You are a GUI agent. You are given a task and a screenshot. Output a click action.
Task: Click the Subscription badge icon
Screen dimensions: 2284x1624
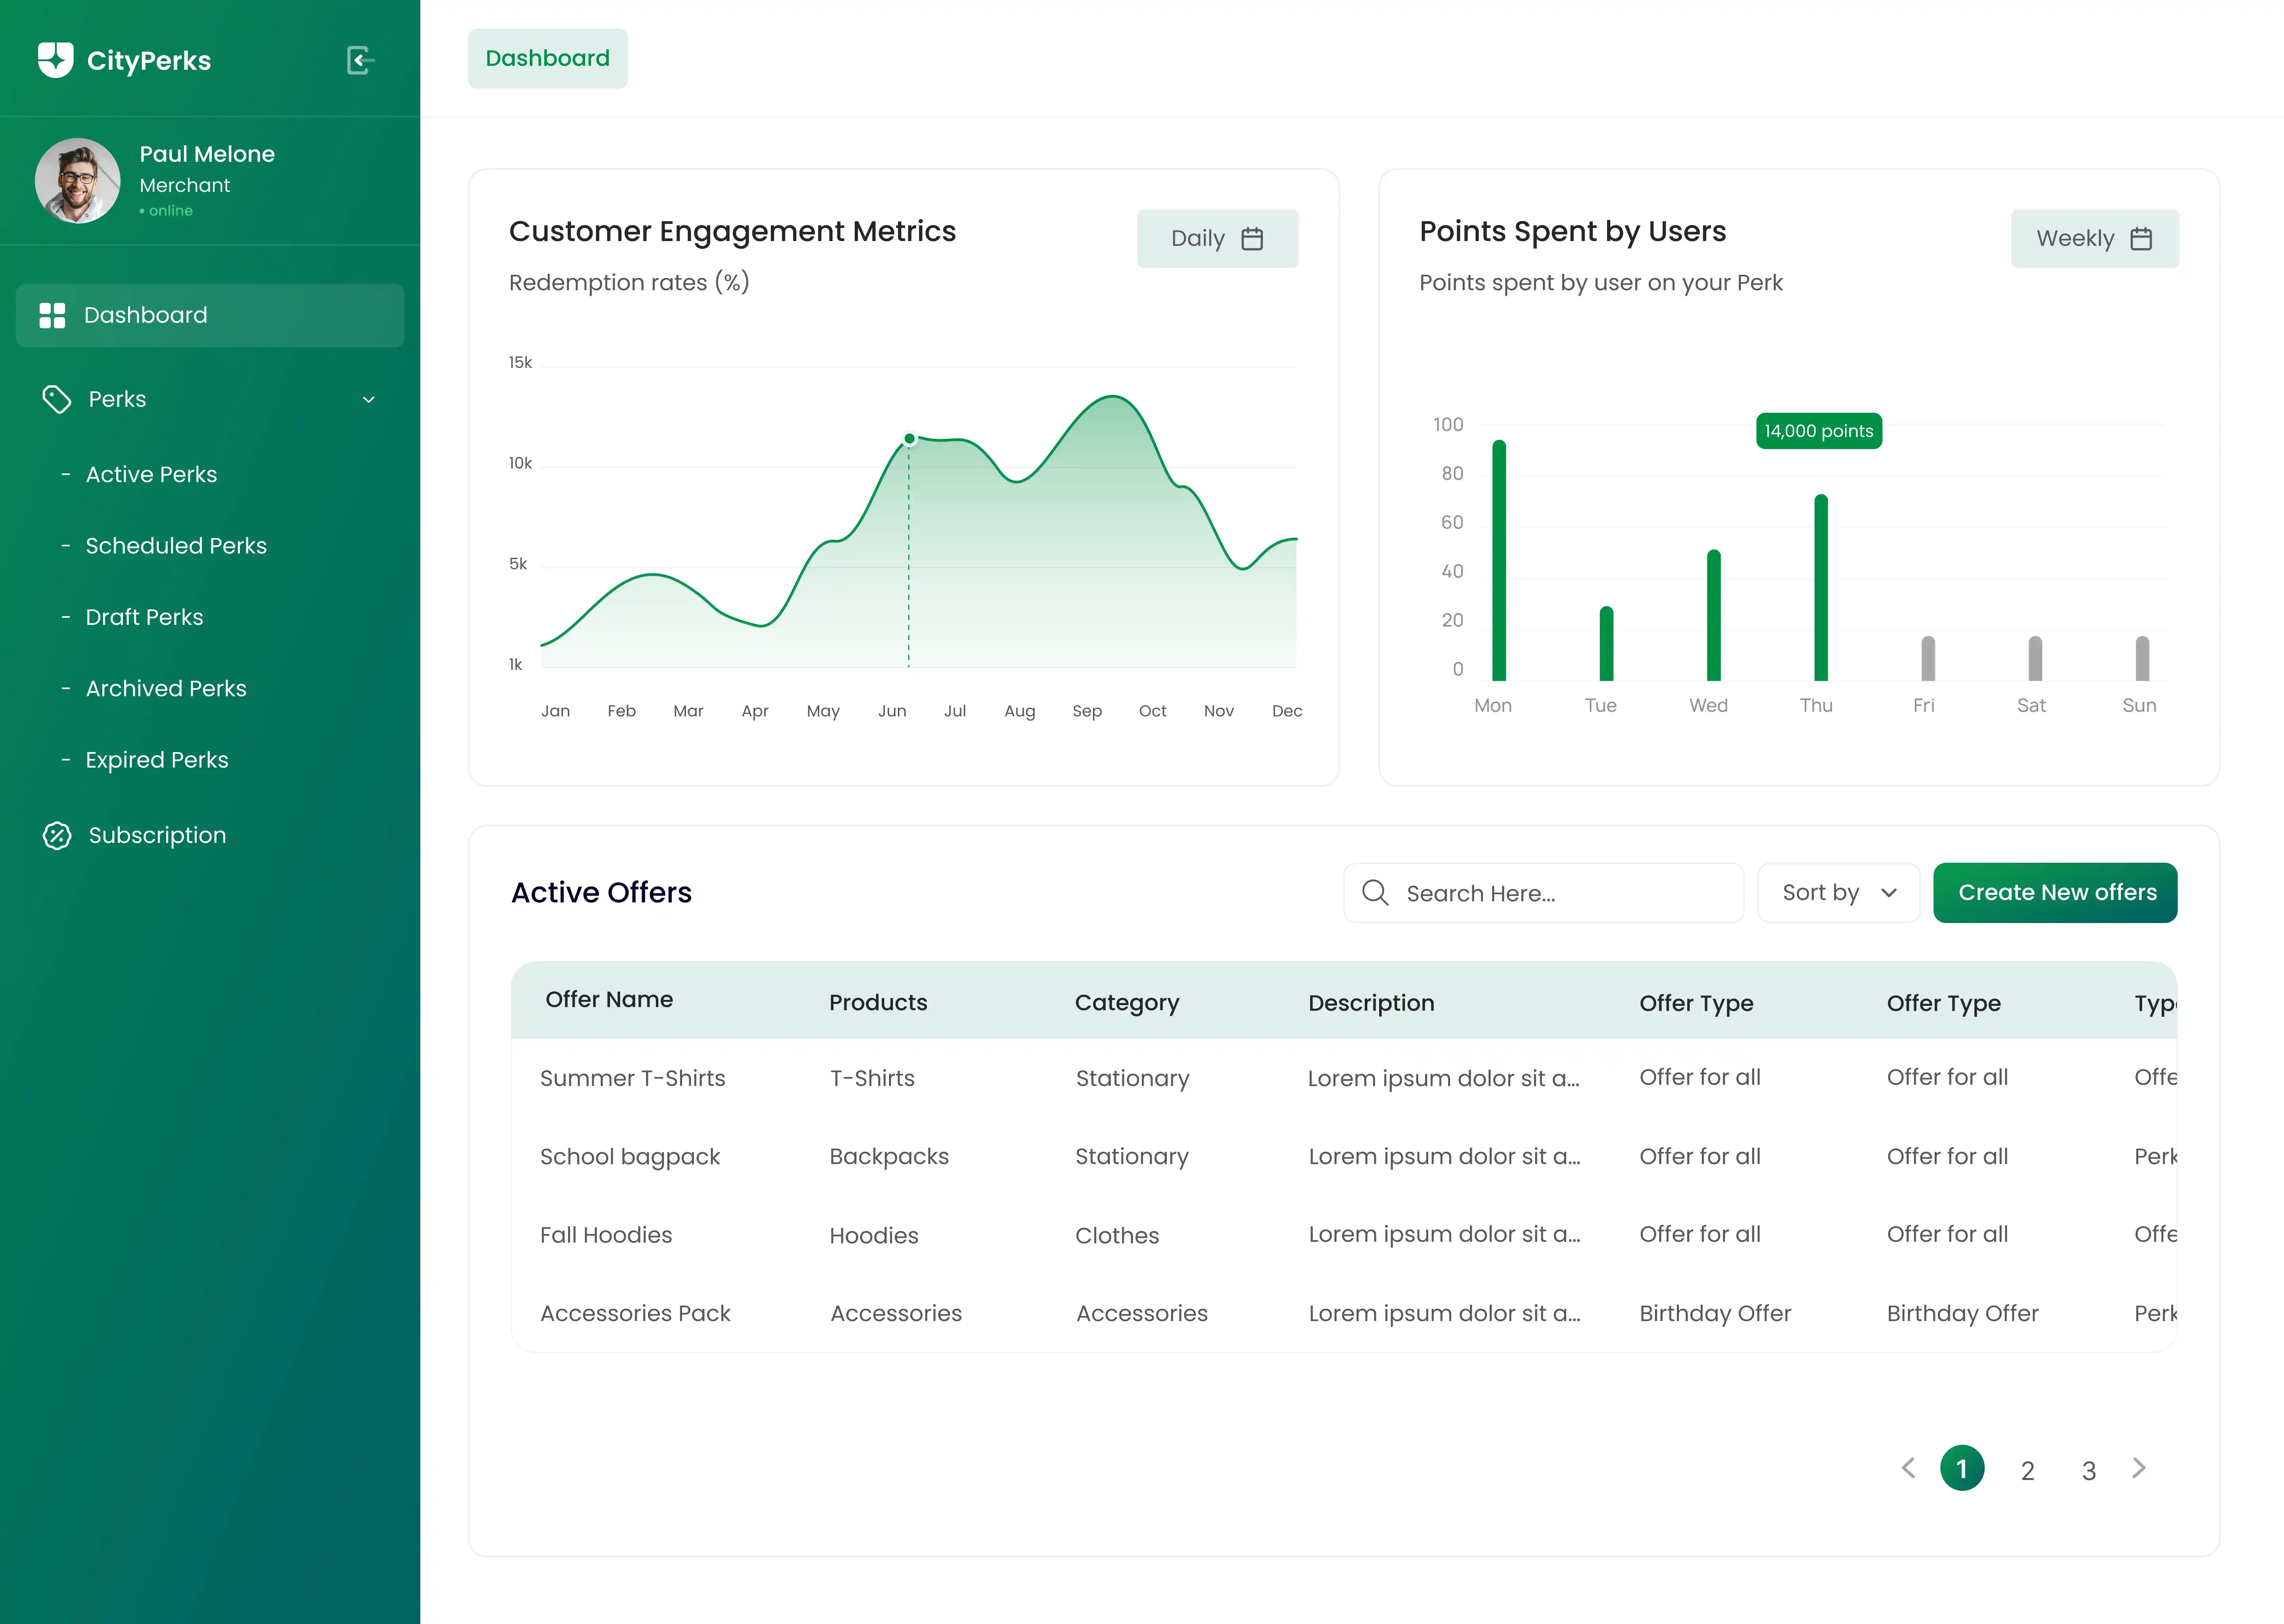57,835
